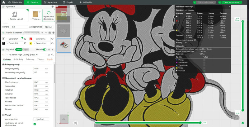Save the current process preset

click(x=49, y=55)
